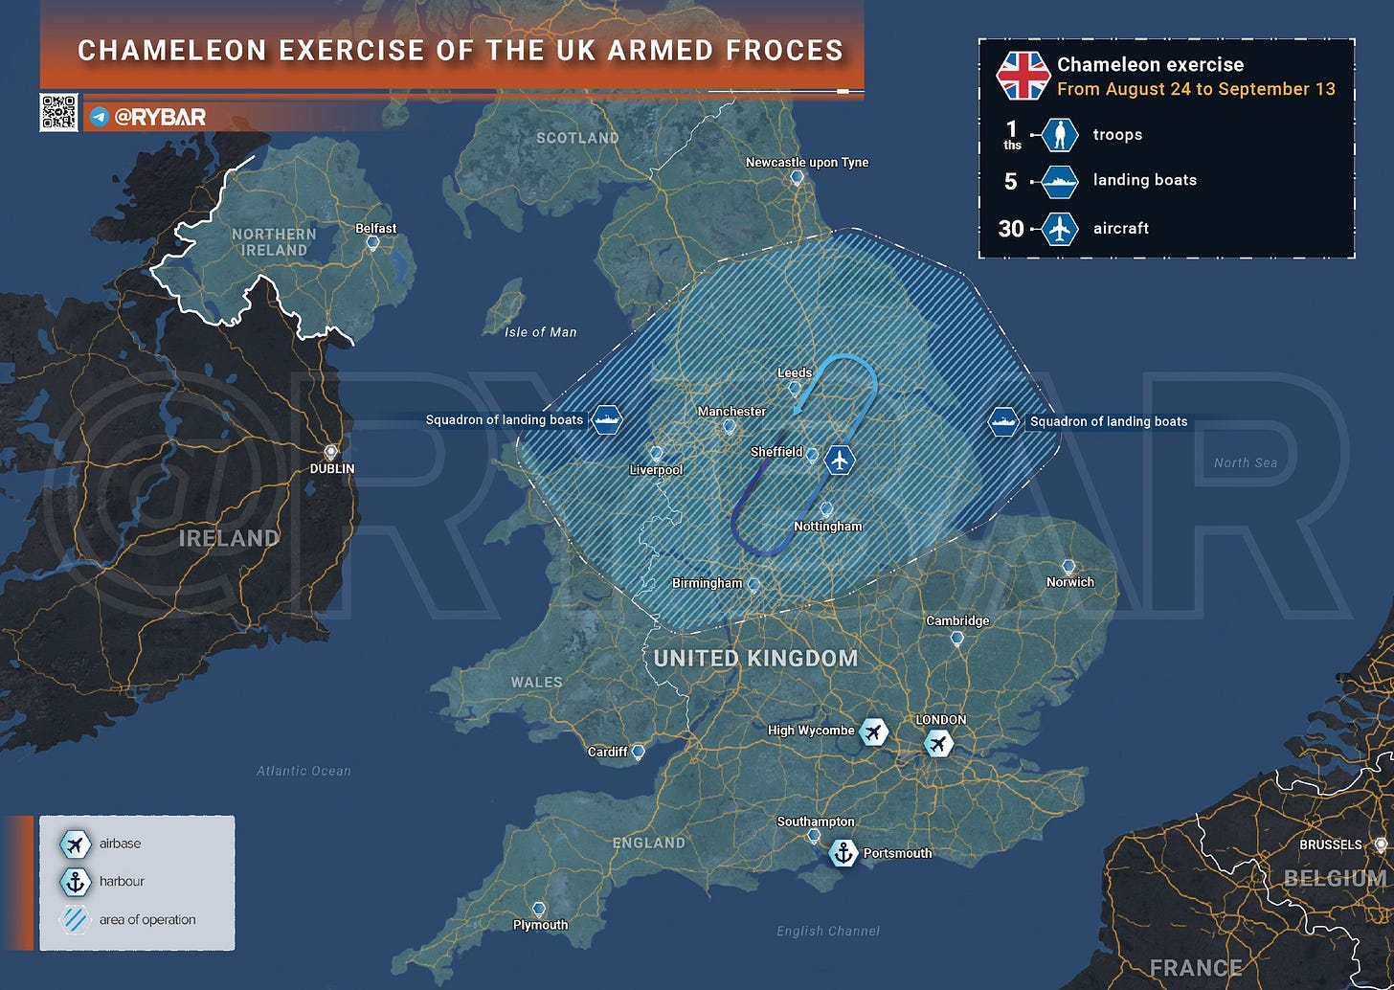Click the Cardiff city marker
1394x990 pixels.
[639, 753]
